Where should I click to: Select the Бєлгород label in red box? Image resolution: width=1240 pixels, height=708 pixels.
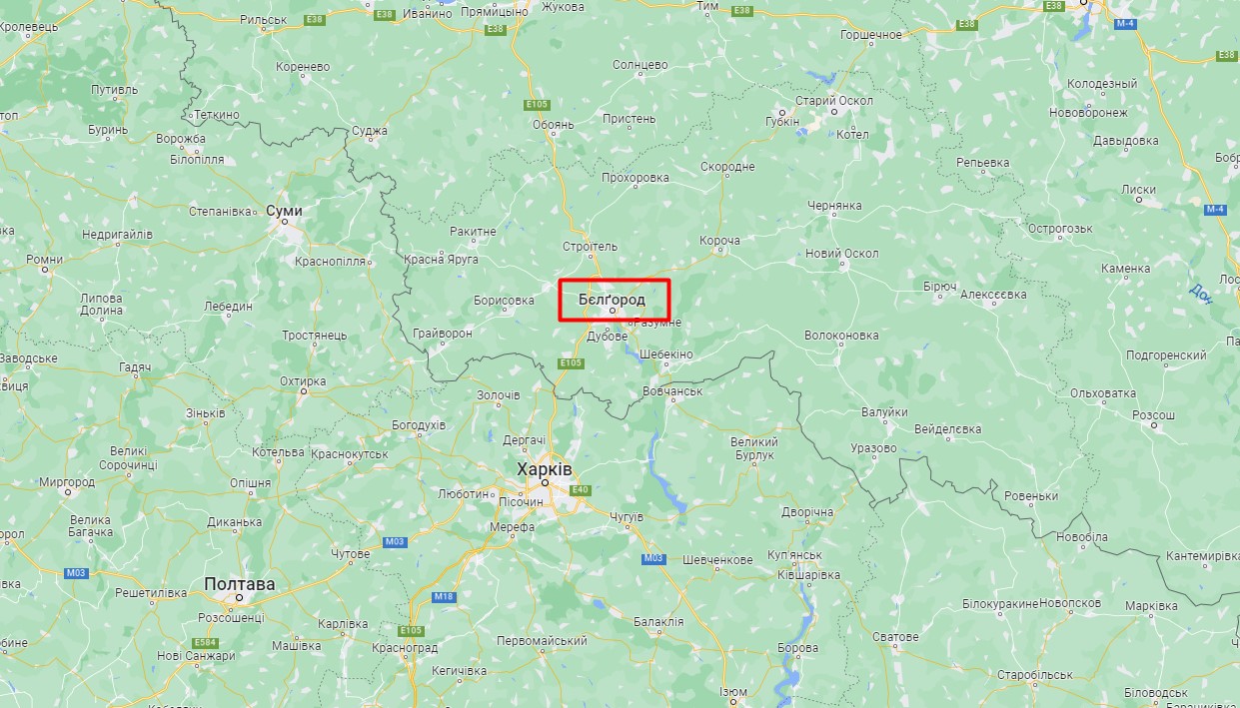pyautogui.click(x=612, y=299)
